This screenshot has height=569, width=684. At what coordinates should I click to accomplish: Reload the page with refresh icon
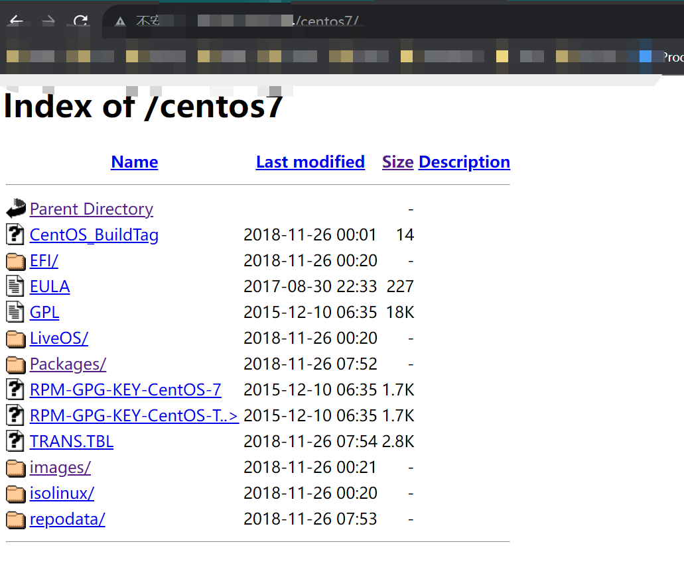81,21
